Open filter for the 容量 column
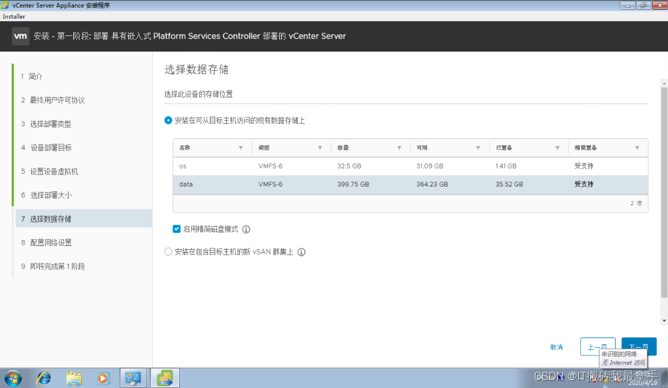Viewport: 668px width, 388px height. [399, 148]
